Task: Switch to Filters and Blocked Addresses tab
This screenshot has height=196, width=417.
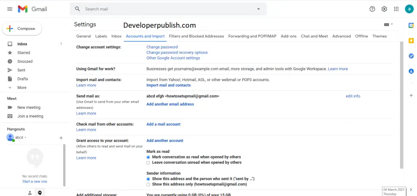Action: click(197, 36)
